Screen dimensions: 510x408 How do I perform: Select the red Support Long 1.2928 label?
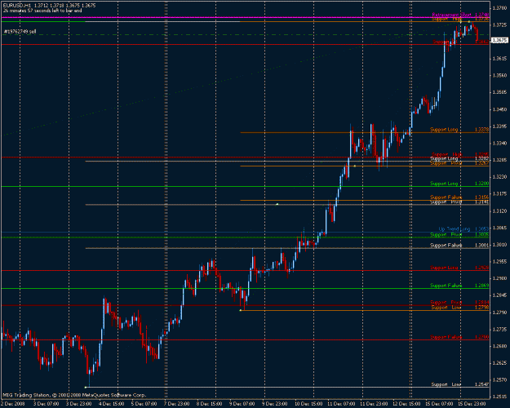459,268
